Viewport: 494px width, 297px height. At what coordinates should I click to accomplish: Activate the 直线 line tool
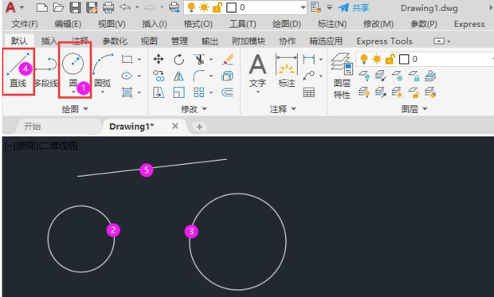point(18,71)
